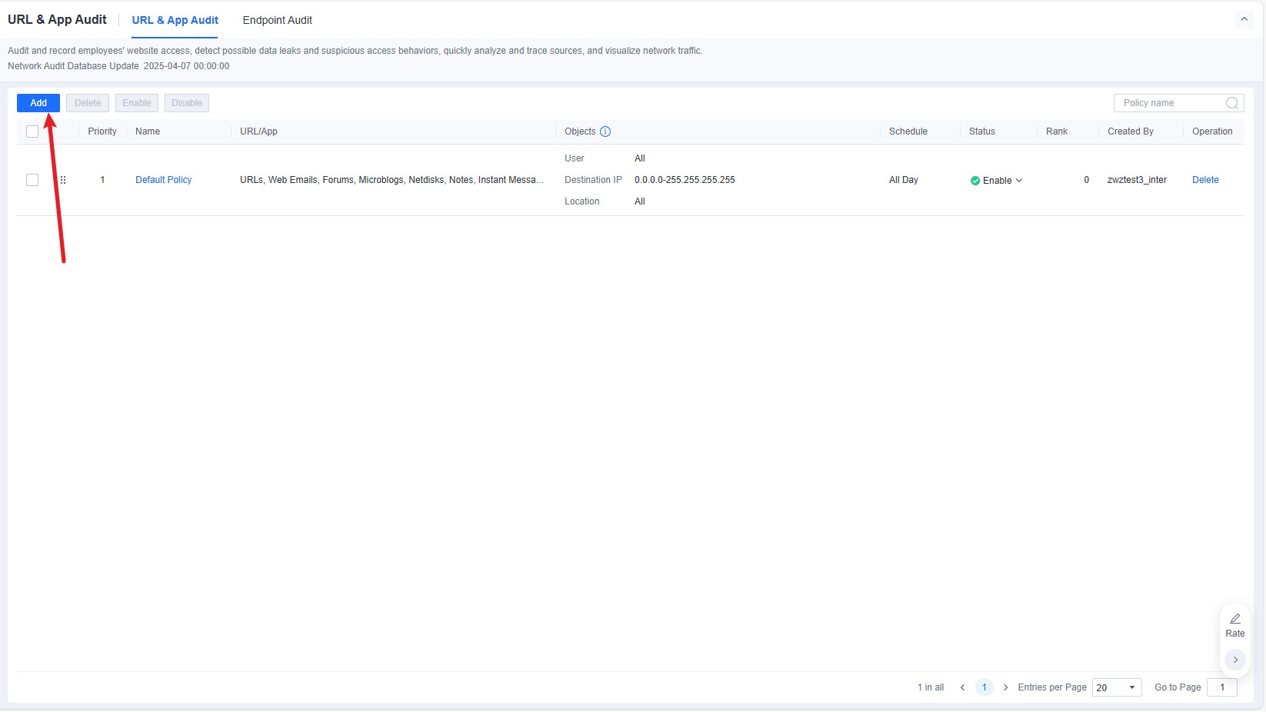Click the All Day schedule cell
Viewport: 1266px width, 712px height.
(904, 180)
